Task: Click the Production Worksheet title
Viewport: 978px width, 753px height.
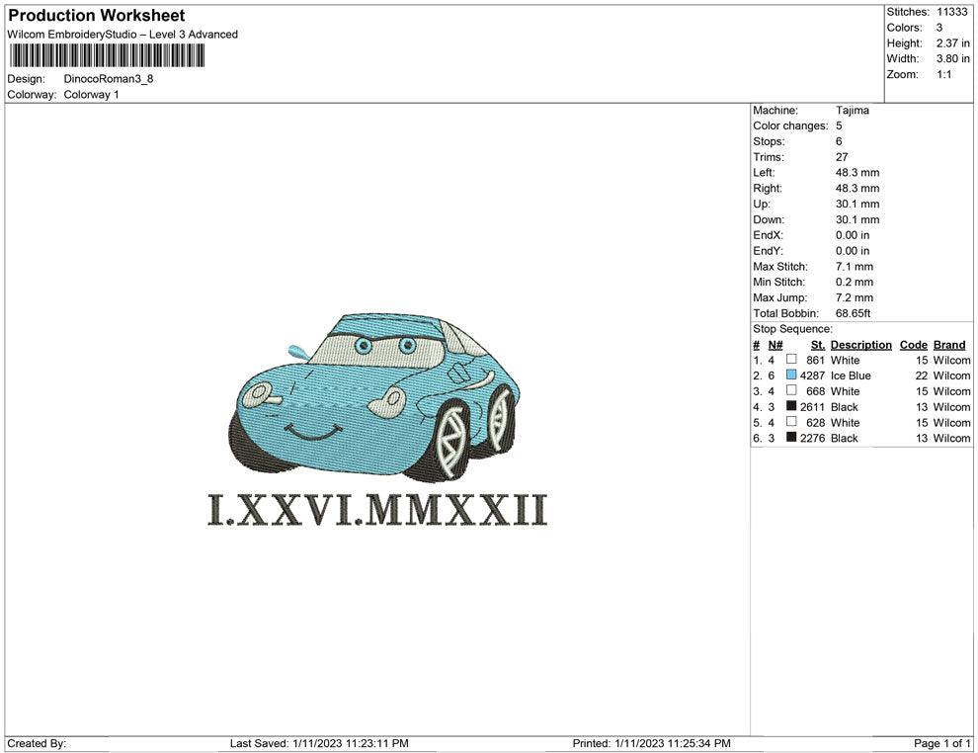Action: point(96,16)
